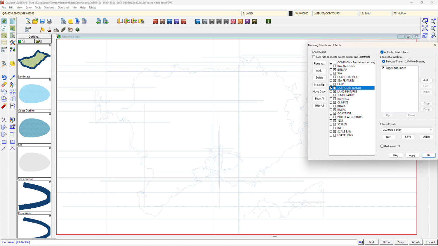Click the Hide All sheets button

(319, 106)
